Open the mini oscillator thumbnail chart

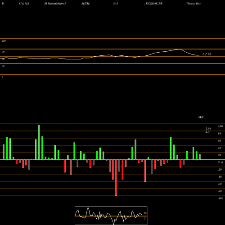[x=111, y=216]
